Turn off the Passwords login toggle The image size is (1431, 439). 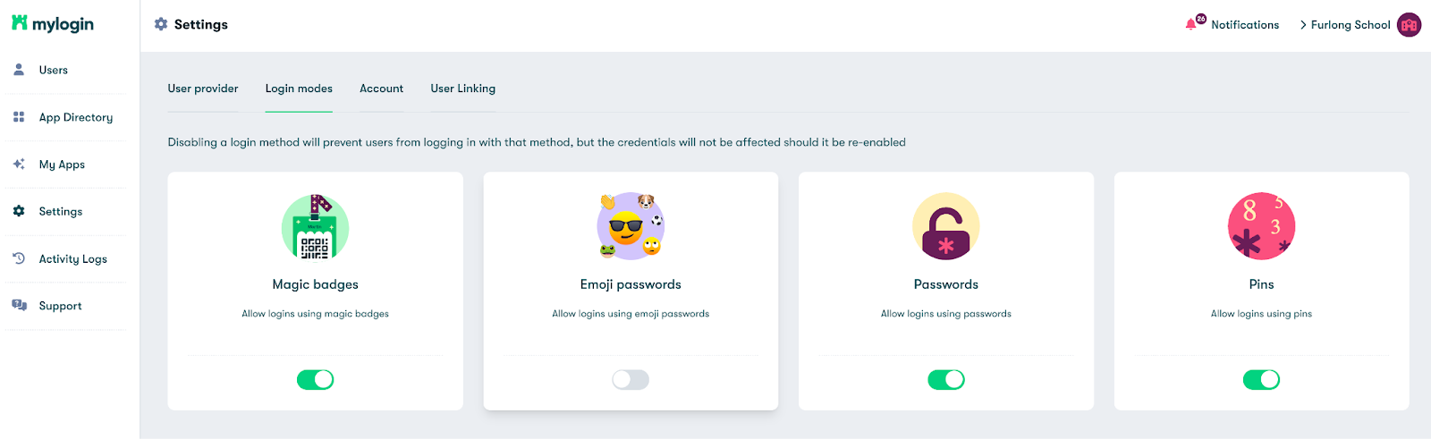click(x=946, y=380)
